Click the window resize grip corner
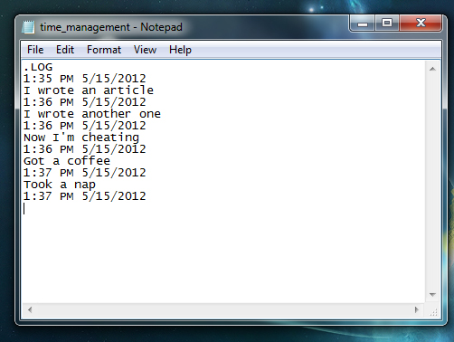The height and width of the screenshot is (342, 454). [x=433, y=311]
